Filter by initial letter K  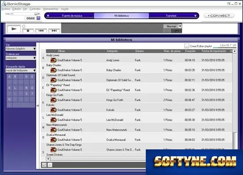[x=9, y=88]
